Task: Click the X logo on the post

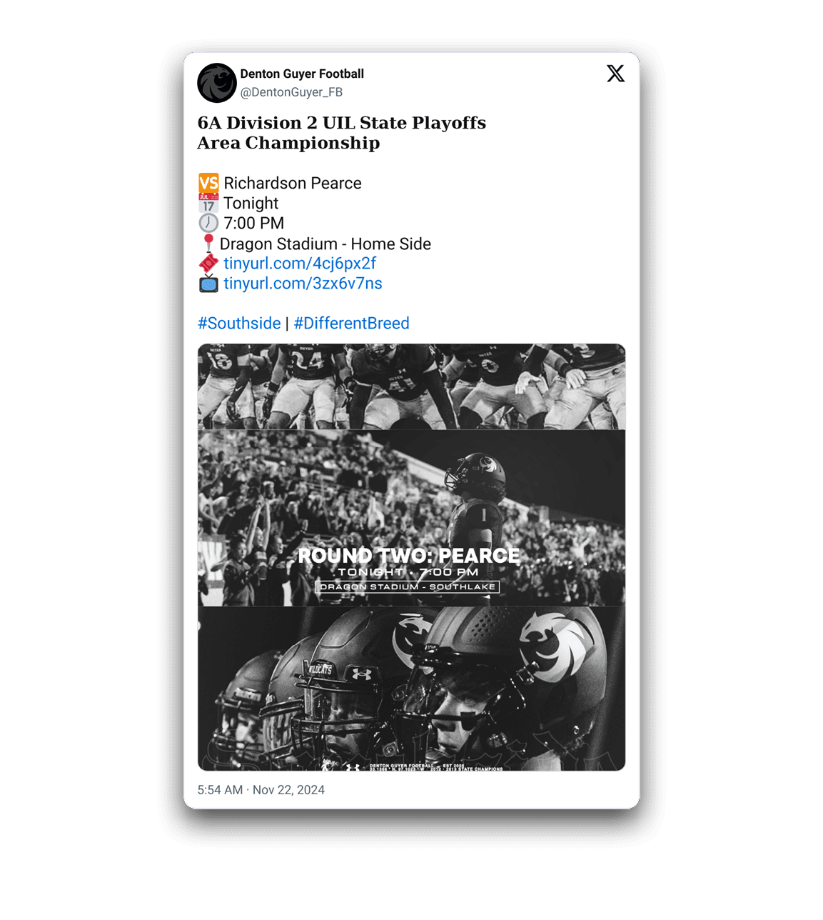Action: pos(615,74)
